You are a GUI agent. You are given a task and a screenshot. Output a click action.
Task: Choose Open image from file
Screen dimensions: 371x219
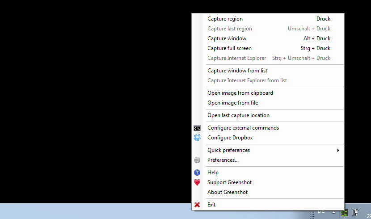(x=268, y=103)
